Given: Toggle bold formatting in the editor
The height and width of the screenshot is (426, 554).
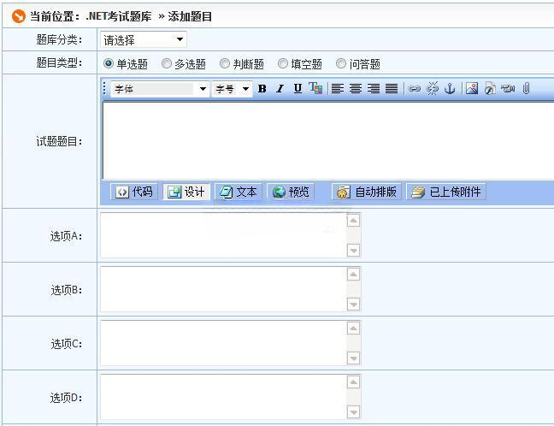Looking at the screenshot, I should pos(262,88).
